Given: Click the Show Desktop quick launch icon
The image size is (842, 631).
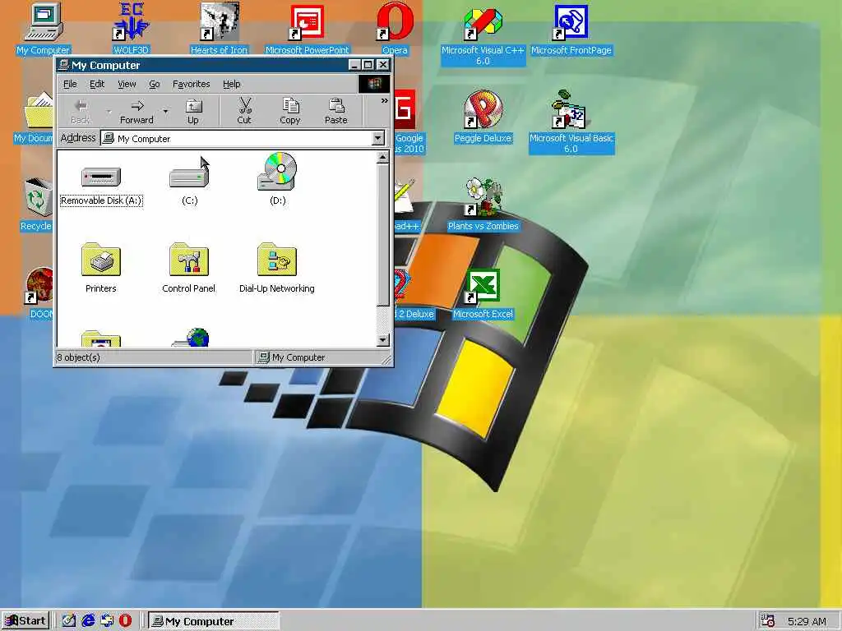Looking at the screenshot, I should 68,621.
